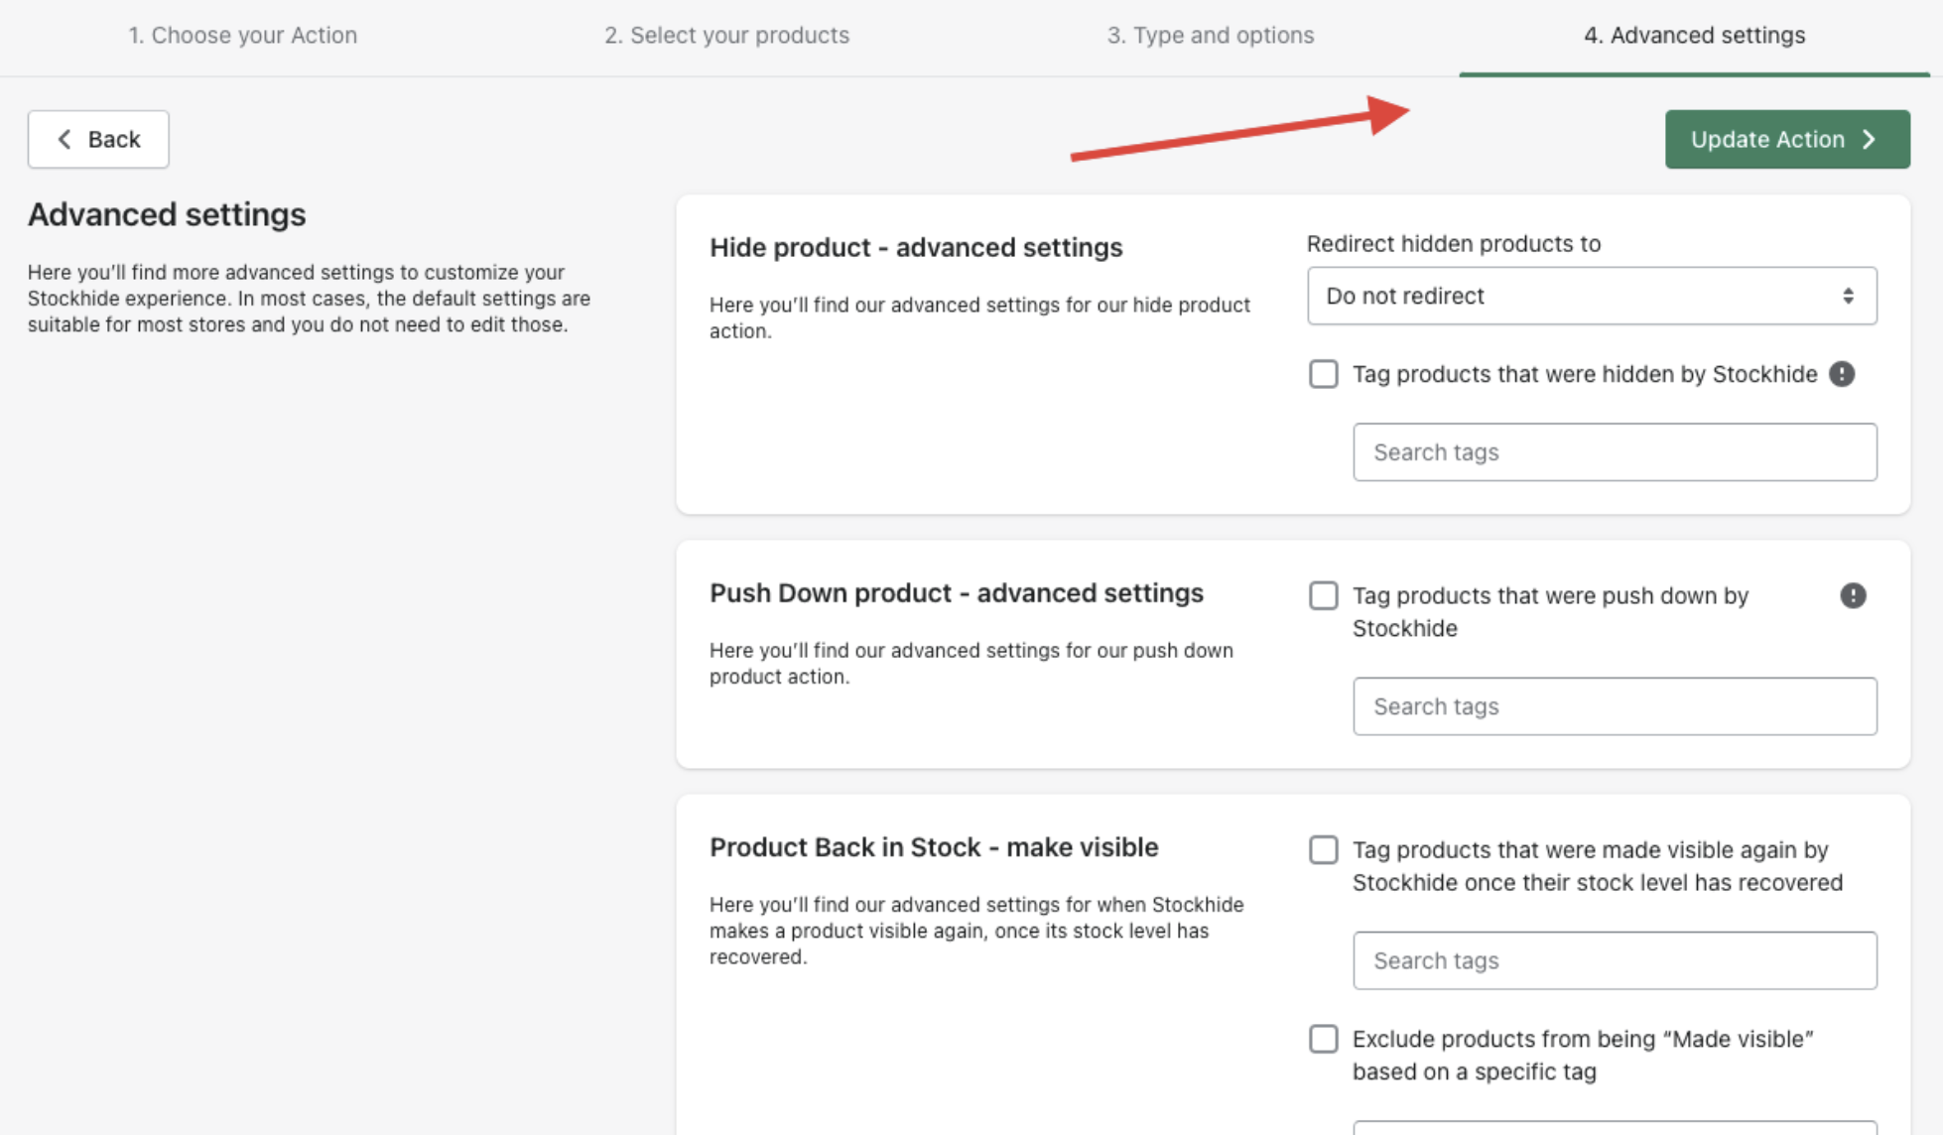Click Search tags field in Push Down section
The width and height of the screenshot is (1943, 1135).
1614,706
